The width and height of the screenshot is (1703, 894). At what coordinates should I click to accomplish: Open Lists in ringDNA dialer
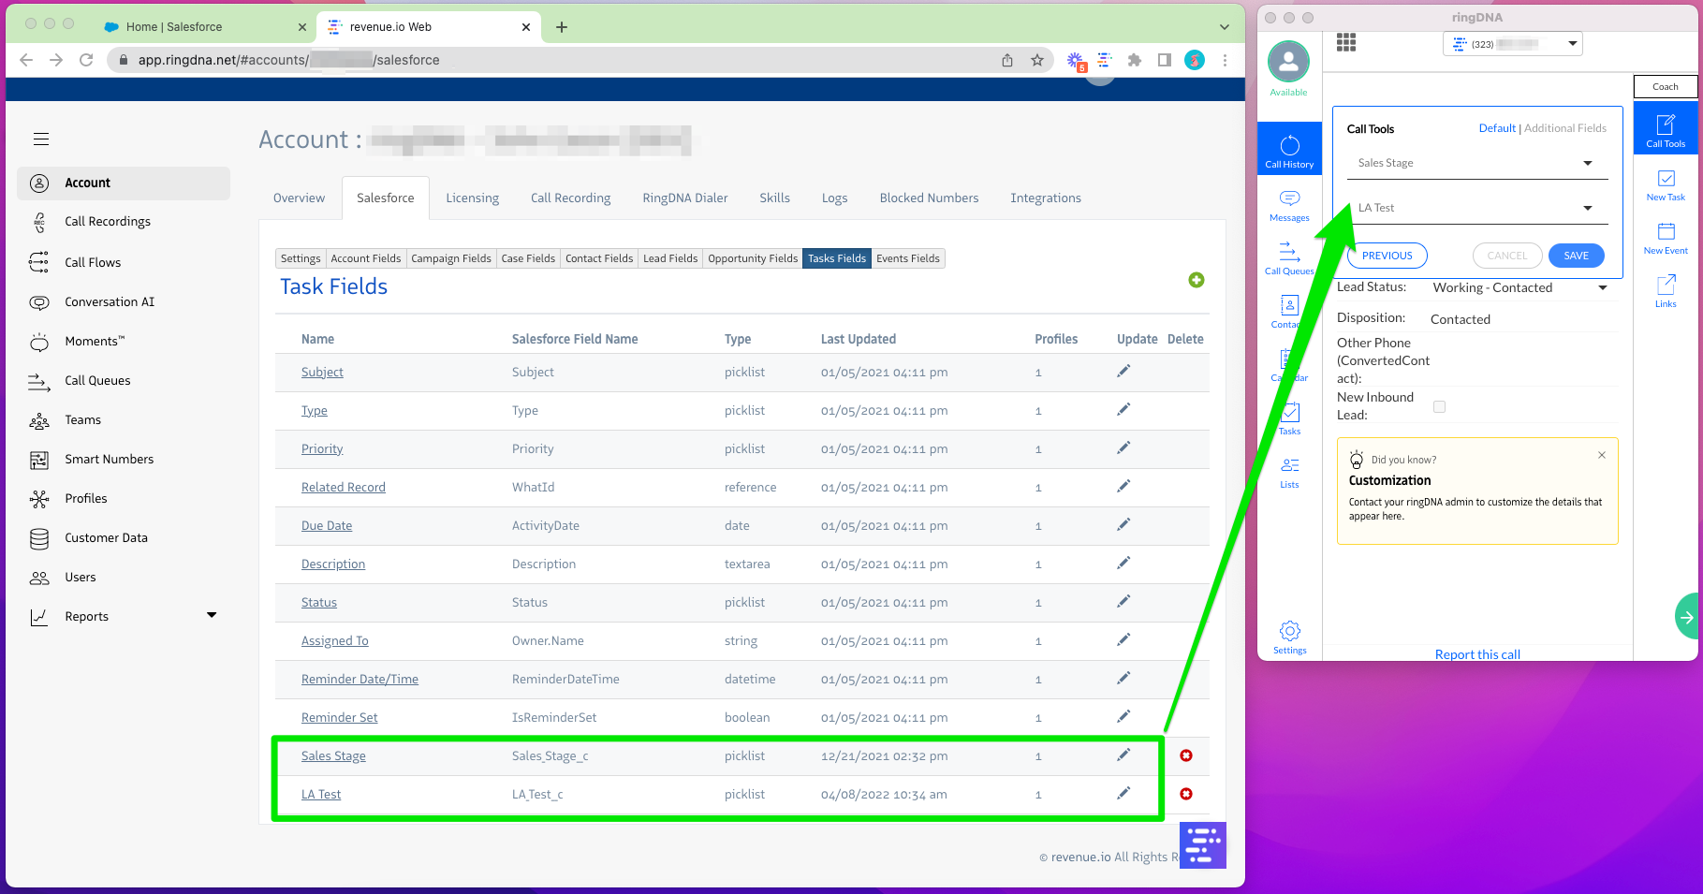click(1289, 472)
